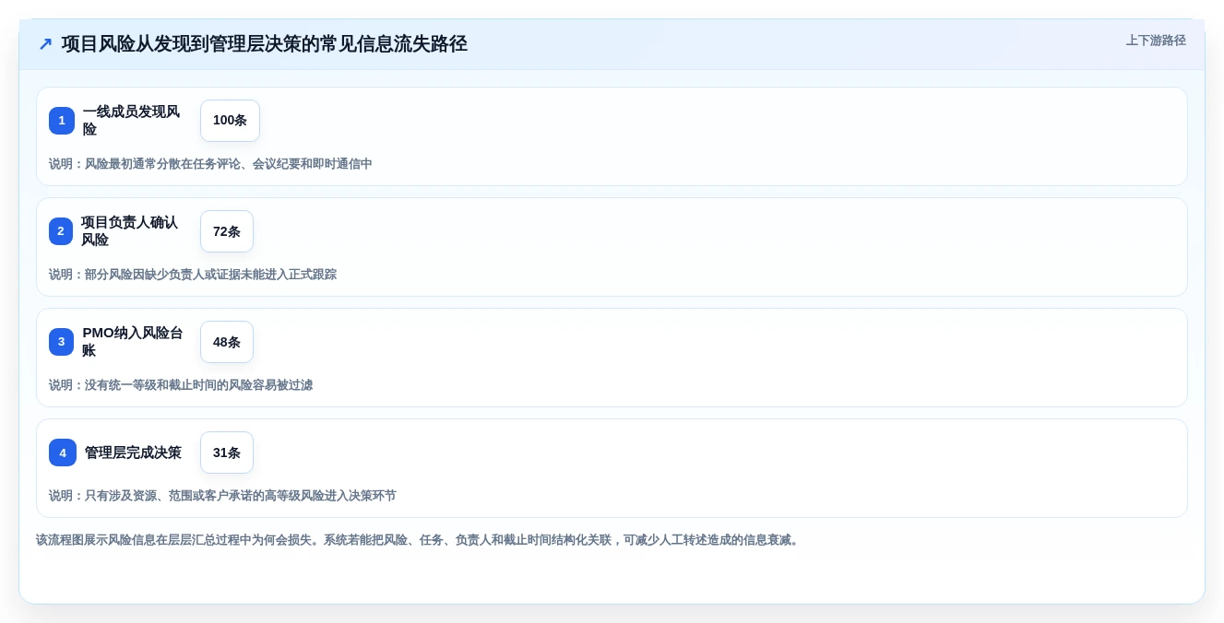Viewport: 1224px width, 623px height.
Task: Click the 48条 count chip
Action: tap(227, 342)
